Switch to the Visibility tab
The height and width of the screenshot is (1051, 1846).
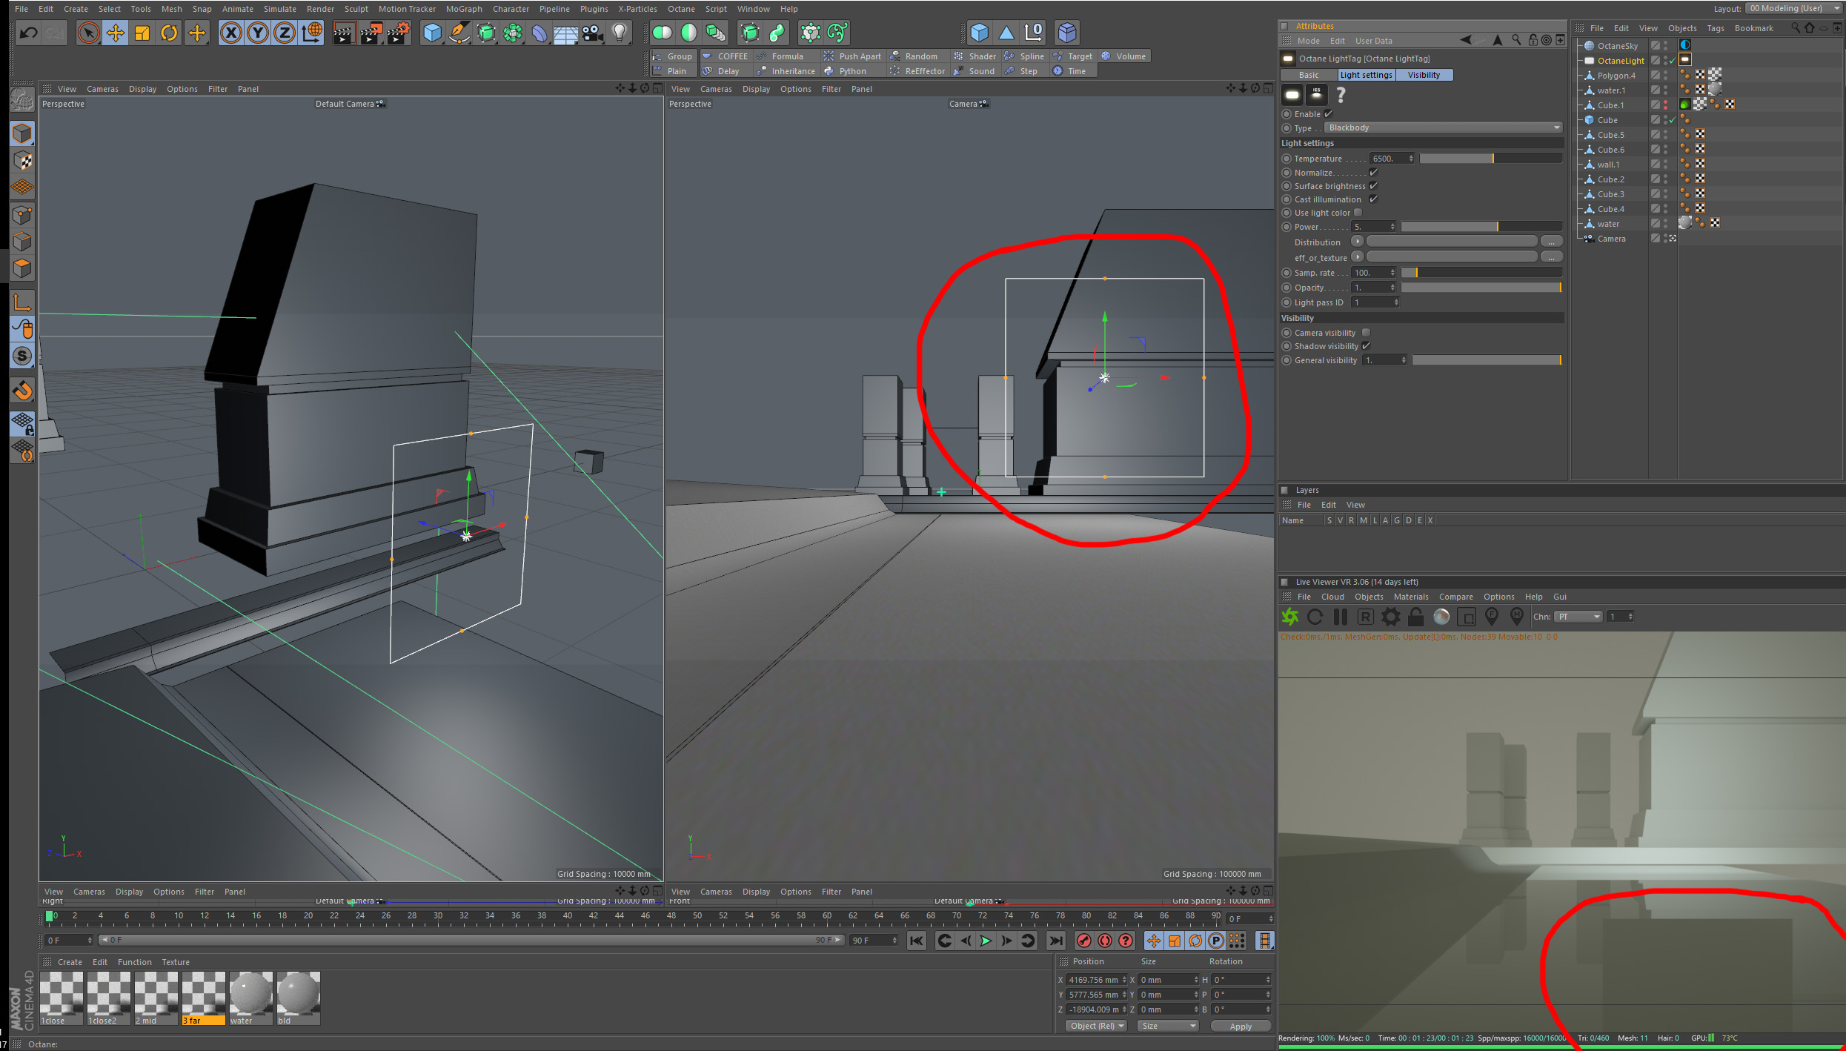click(x=1423, y=75)
